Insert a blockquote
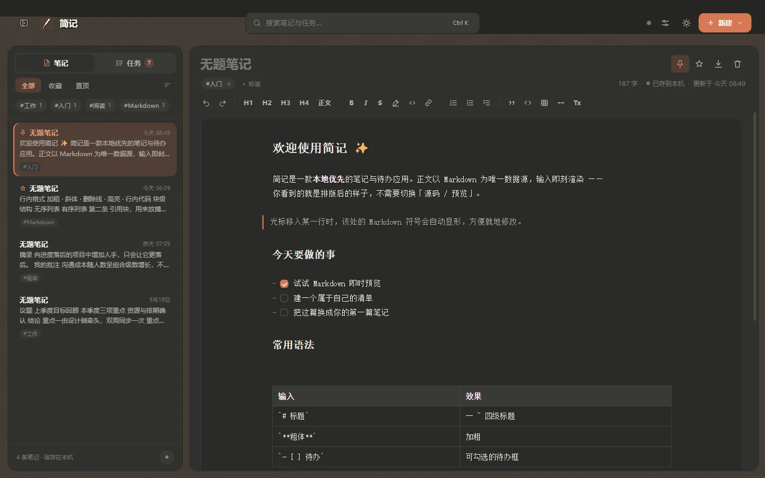Screen dimensions: 765x478 (x=512, y=103)
